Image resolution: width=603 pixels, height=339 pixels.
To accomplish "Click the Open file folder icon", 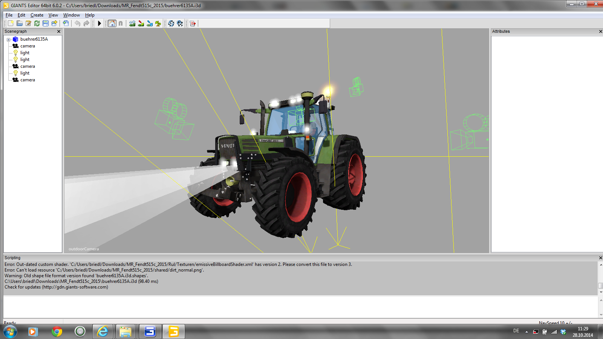I will 19,23.
